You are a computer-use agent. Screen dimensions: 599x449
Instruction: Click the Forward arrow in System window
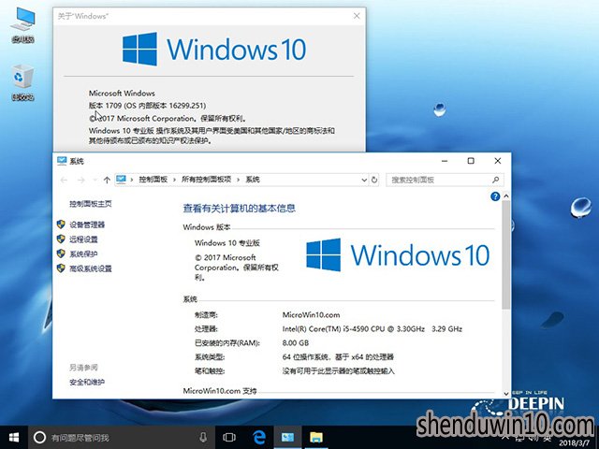click(x=81, y=180)
